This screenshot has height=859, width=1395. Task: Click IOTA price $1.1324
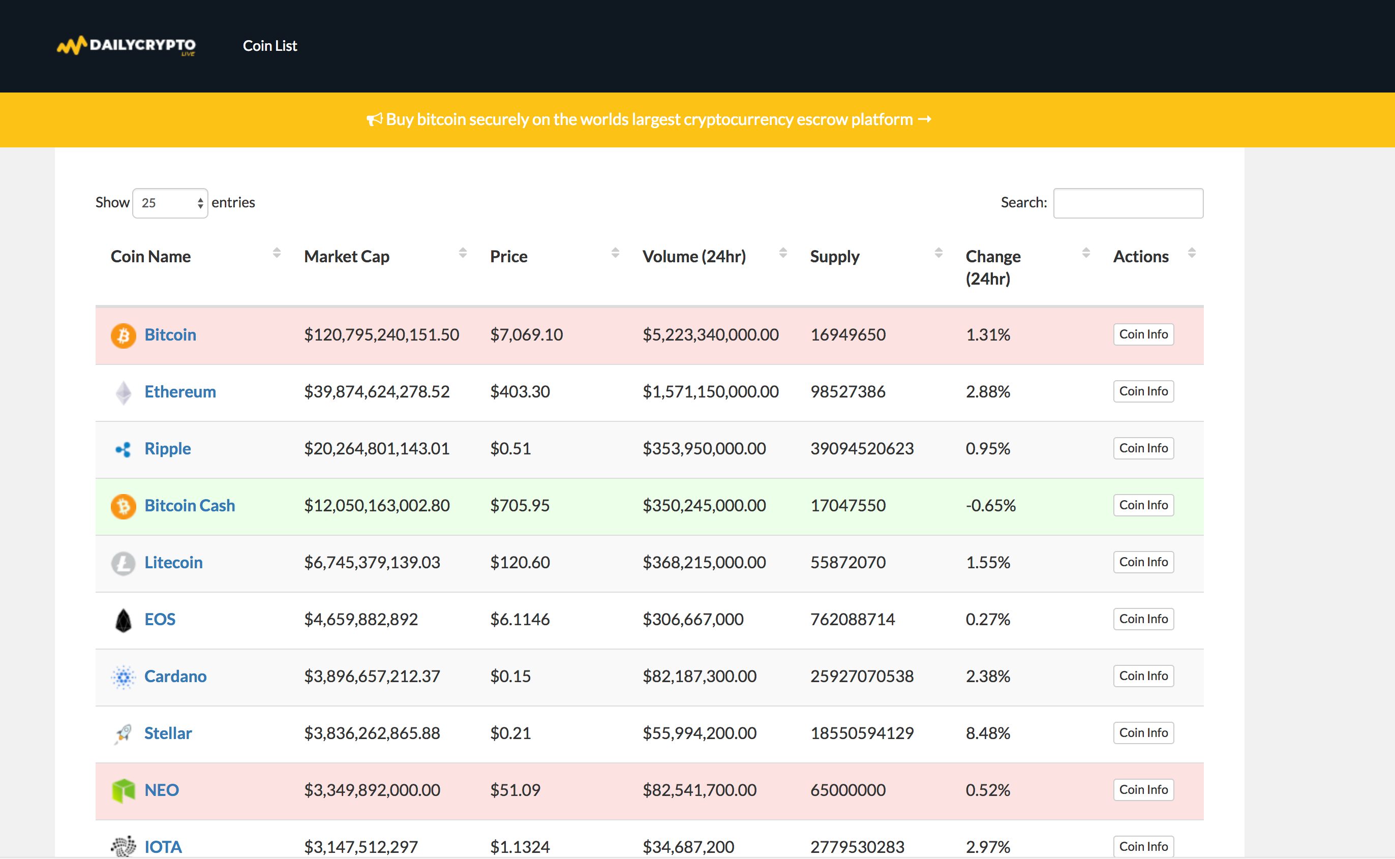tap(520, 846)
